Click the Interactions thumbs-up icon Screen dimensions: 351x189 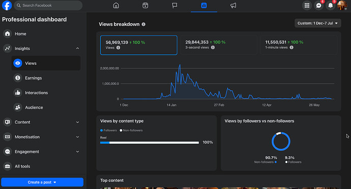click(18, 93)
